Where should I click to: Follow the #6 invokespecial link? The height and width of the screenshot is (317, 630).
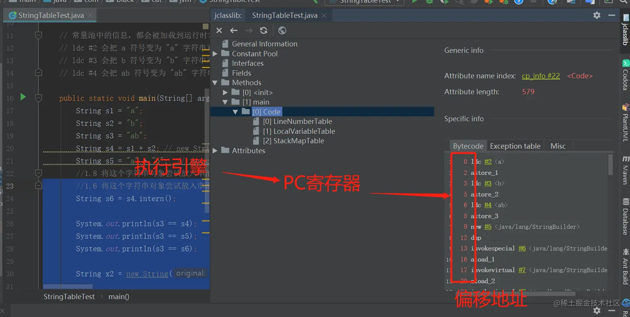pyautogui.click(x=522, y=248)
